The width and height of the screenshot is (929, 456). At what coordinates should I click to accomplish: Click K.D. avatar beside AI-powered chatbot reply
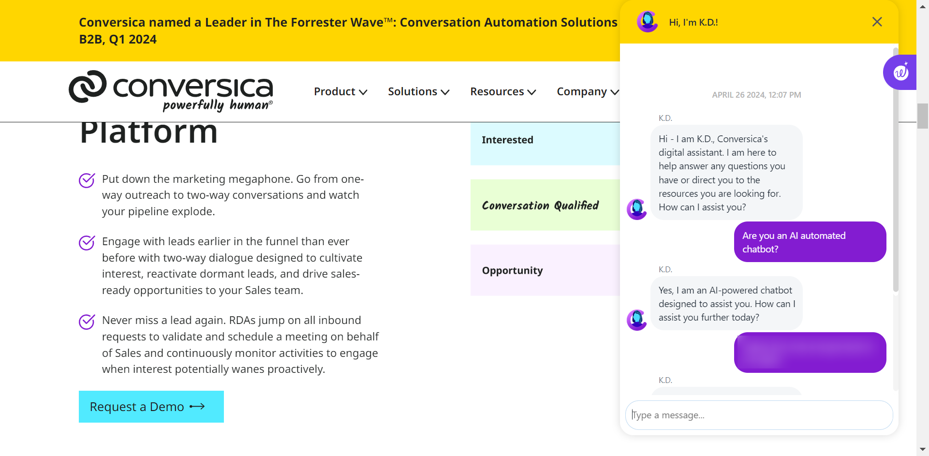pyautogui.click(x=637, y=320)
